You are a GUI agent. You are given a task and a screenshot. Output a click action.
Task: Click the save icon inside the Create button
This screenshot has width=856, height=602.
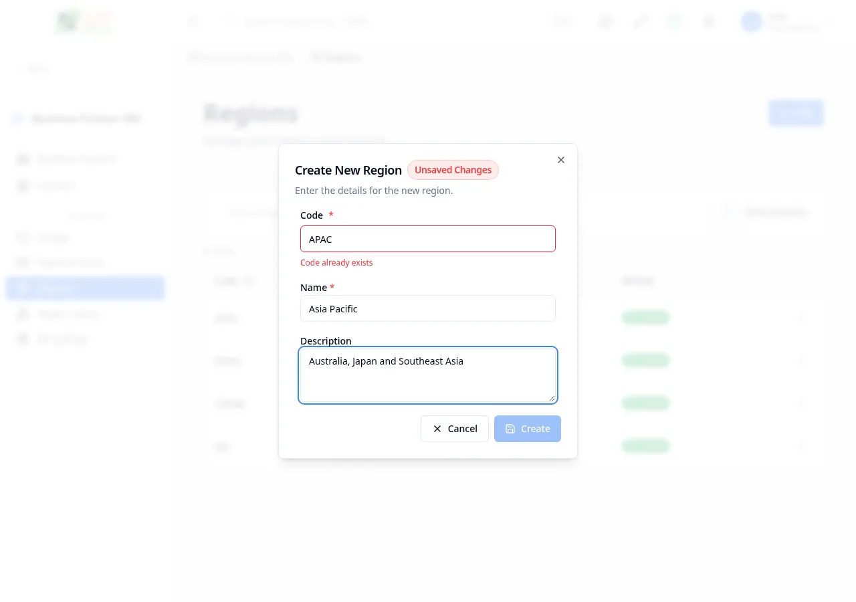tap(510, 429)
